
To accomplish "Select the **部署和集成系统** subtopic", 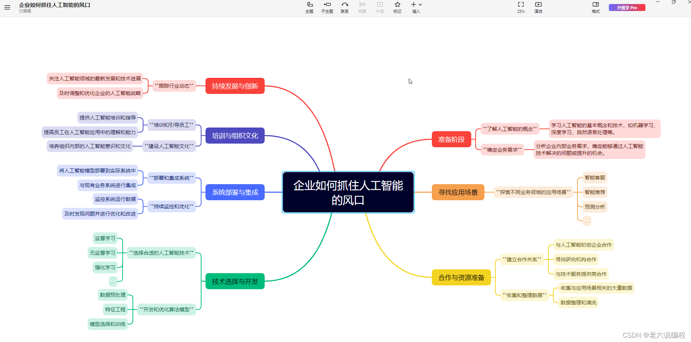I will click(172, 178).
